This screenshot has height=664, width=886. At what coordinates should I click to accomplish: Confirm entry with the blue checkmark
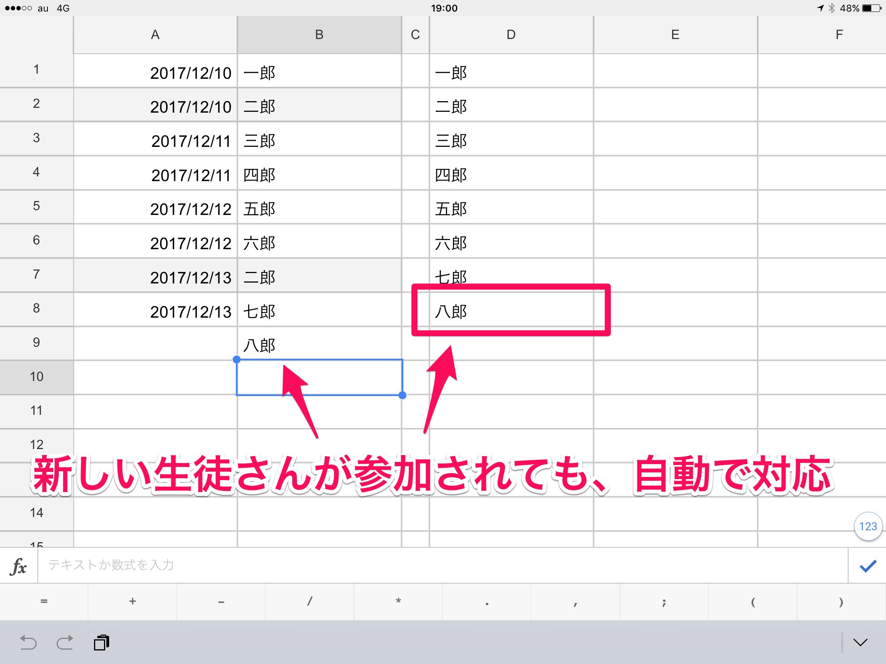868,566
